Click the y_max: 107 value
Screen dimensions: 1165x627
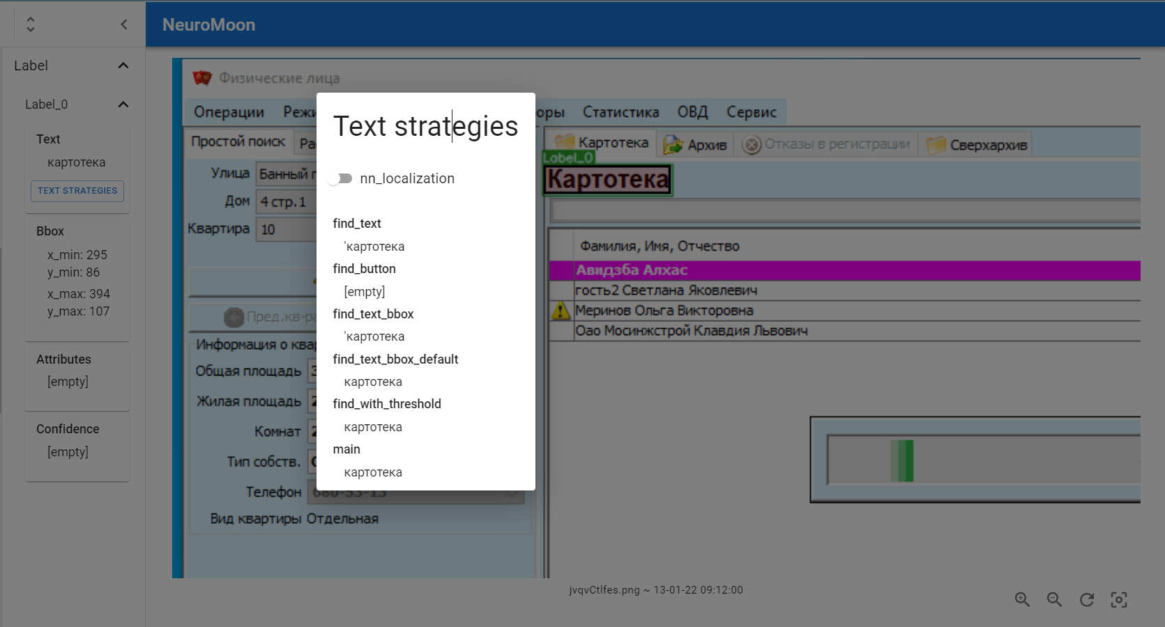[x=78, y=311]
